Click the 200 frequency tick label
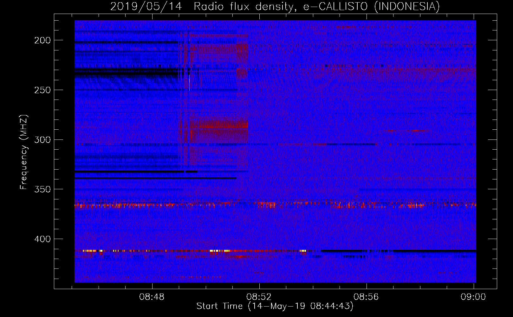The image size is (513, 317). (x=42, y=40)
